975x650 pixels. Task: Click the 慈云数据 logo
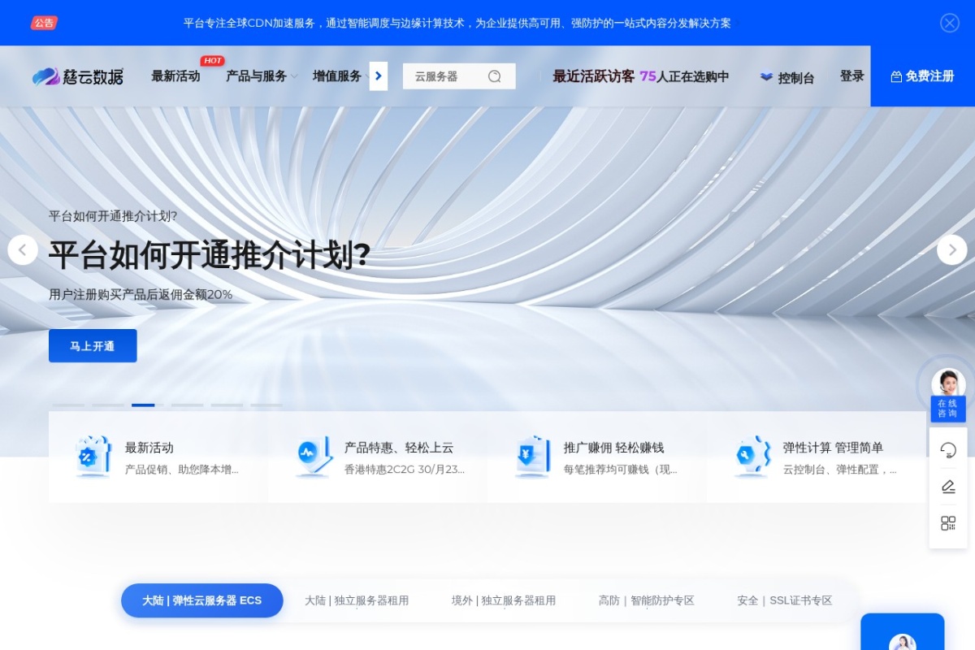point(78,76)
